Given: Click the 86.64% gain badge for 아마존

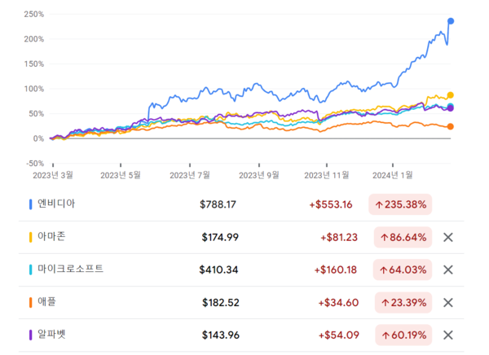Looking at the screenshot, I should 403,238.
